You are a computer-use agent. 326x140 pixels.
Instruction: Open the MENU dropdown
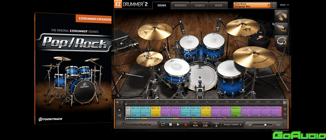click(x=284, y=5)
